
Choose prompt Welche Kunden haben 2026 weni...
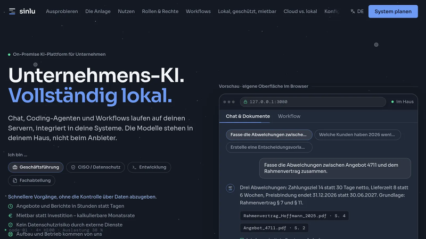357,135
